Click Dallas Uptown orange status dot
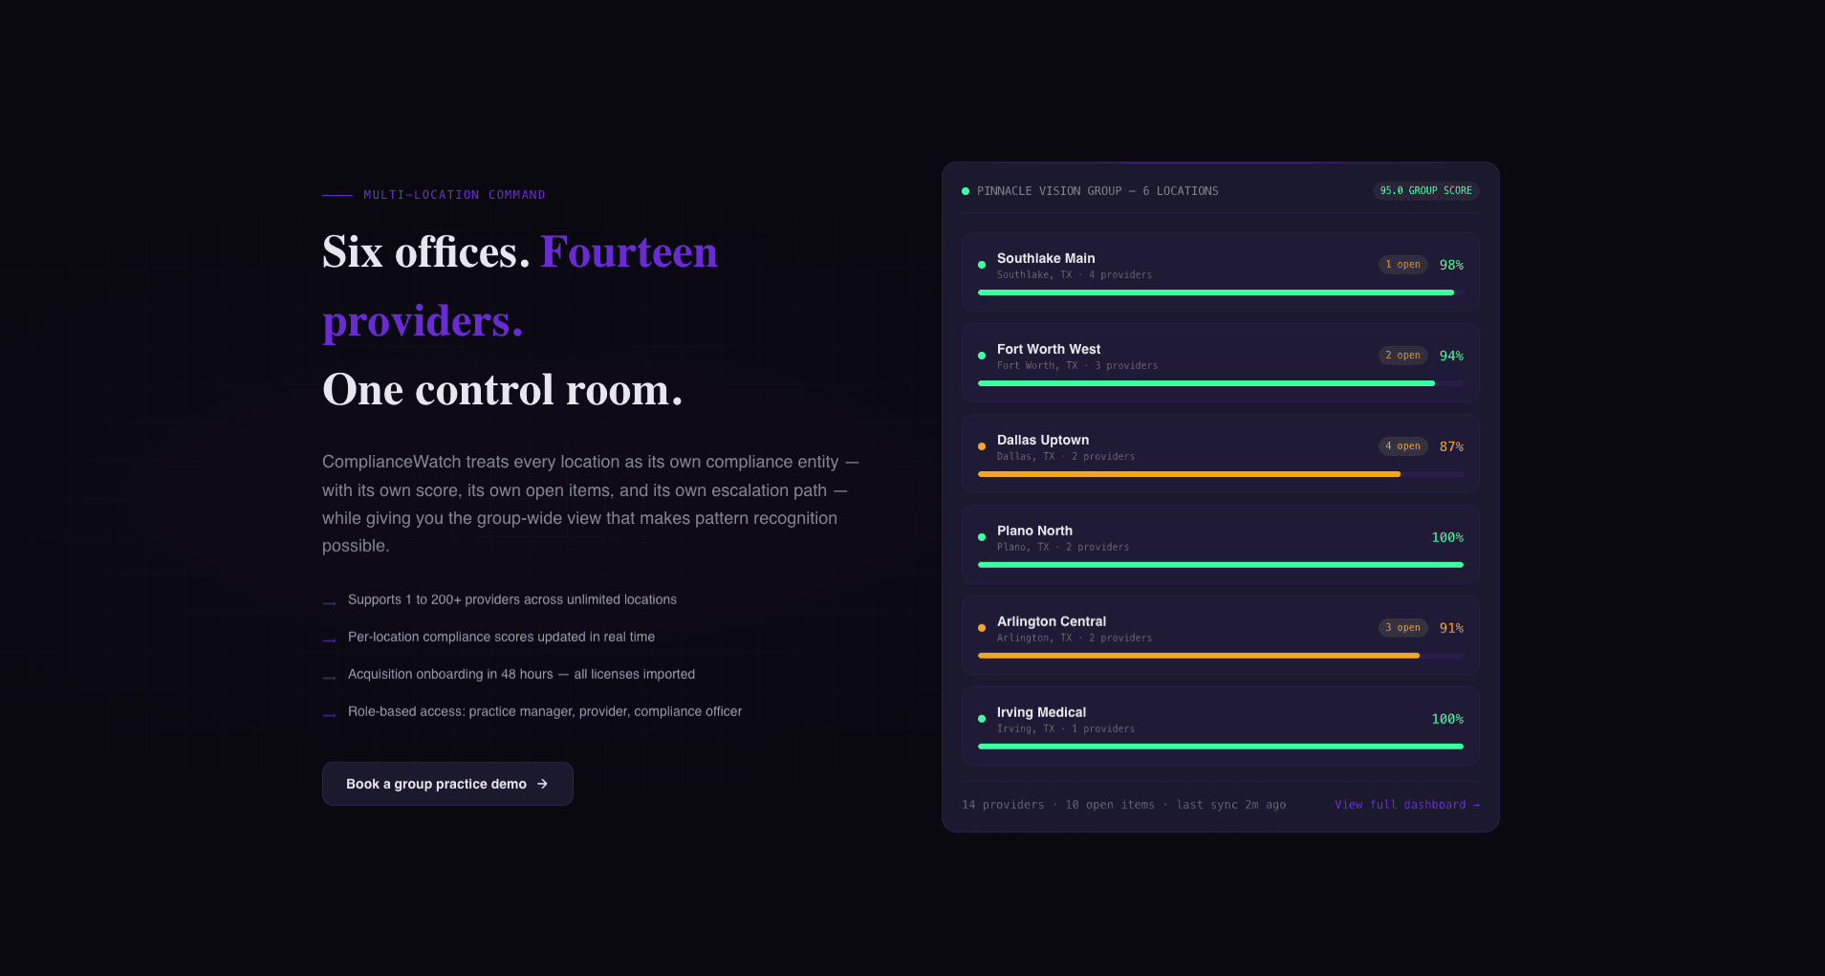1825x976 pixels. click(x=982, y=446)
